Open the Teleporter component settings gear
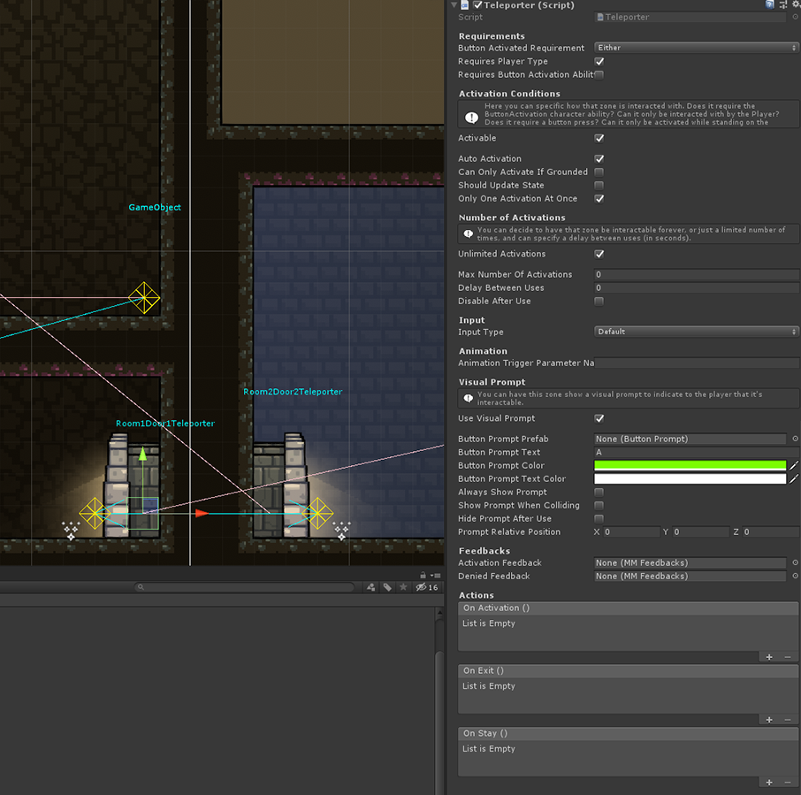The height and width of the screenshot is (795, 801). (x=795, y=4)
